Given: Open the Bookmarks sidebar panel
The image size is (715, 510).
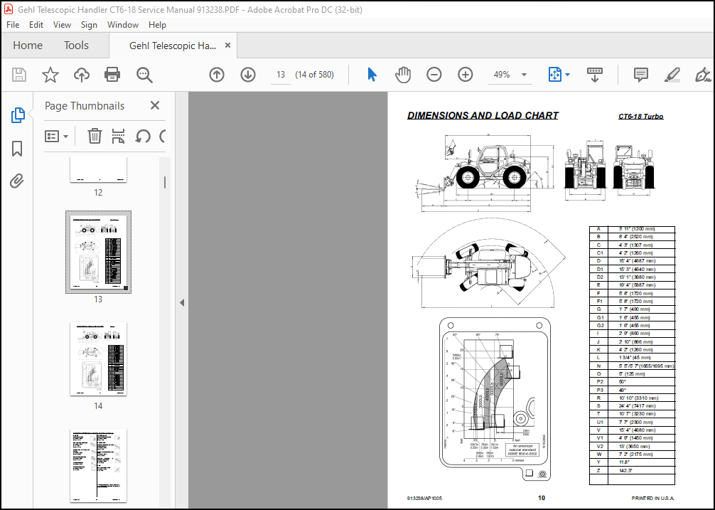Looking at the screenshot, I should pyautogui.click(x=17, y=148).
